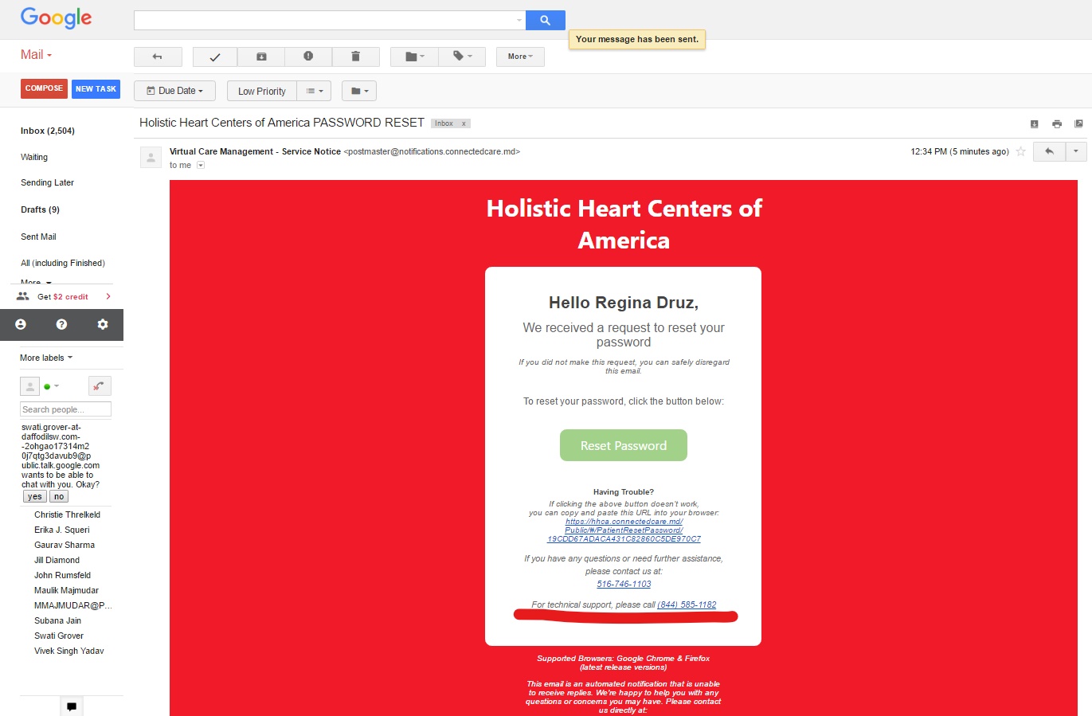
Task: Open chat with Vivek Singh Yadav
Action: coord(68,651)
